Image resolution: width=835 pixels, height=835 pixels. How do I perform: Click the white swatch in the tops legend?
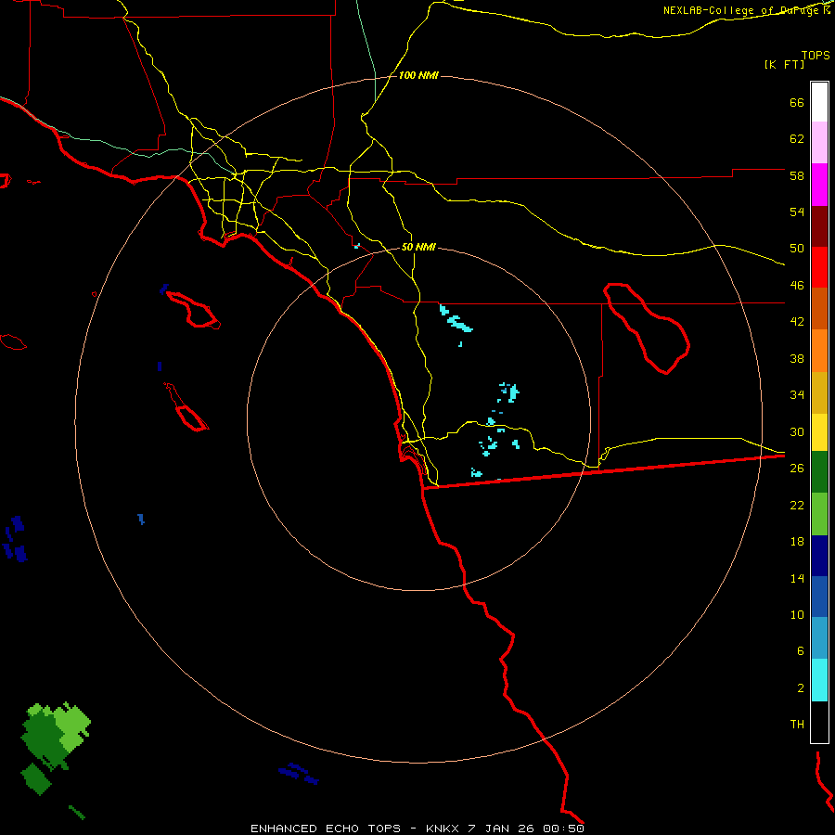[x=819, y=102]
